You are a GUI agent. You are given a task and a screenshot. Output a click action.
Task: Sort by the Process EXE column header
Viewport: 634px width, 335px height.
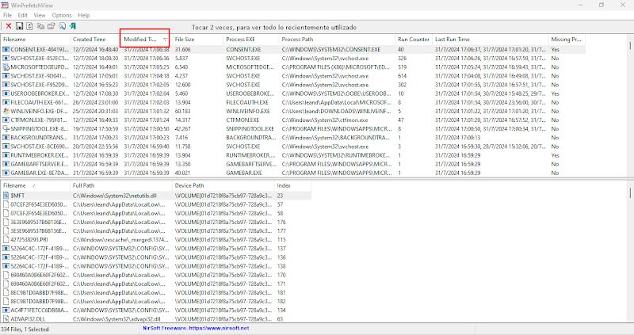click(251, 39)
